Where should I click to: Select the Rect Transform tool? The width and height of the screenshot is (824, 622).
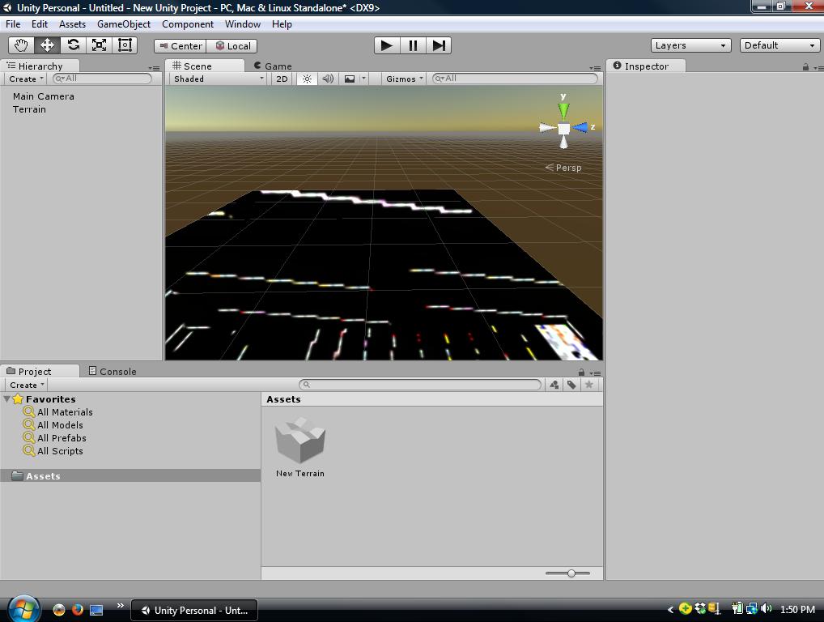124,45
